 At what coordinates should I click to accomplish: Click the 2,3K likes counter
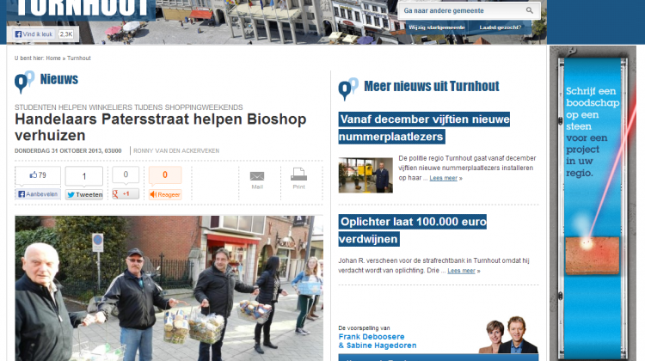click(66, 34)
